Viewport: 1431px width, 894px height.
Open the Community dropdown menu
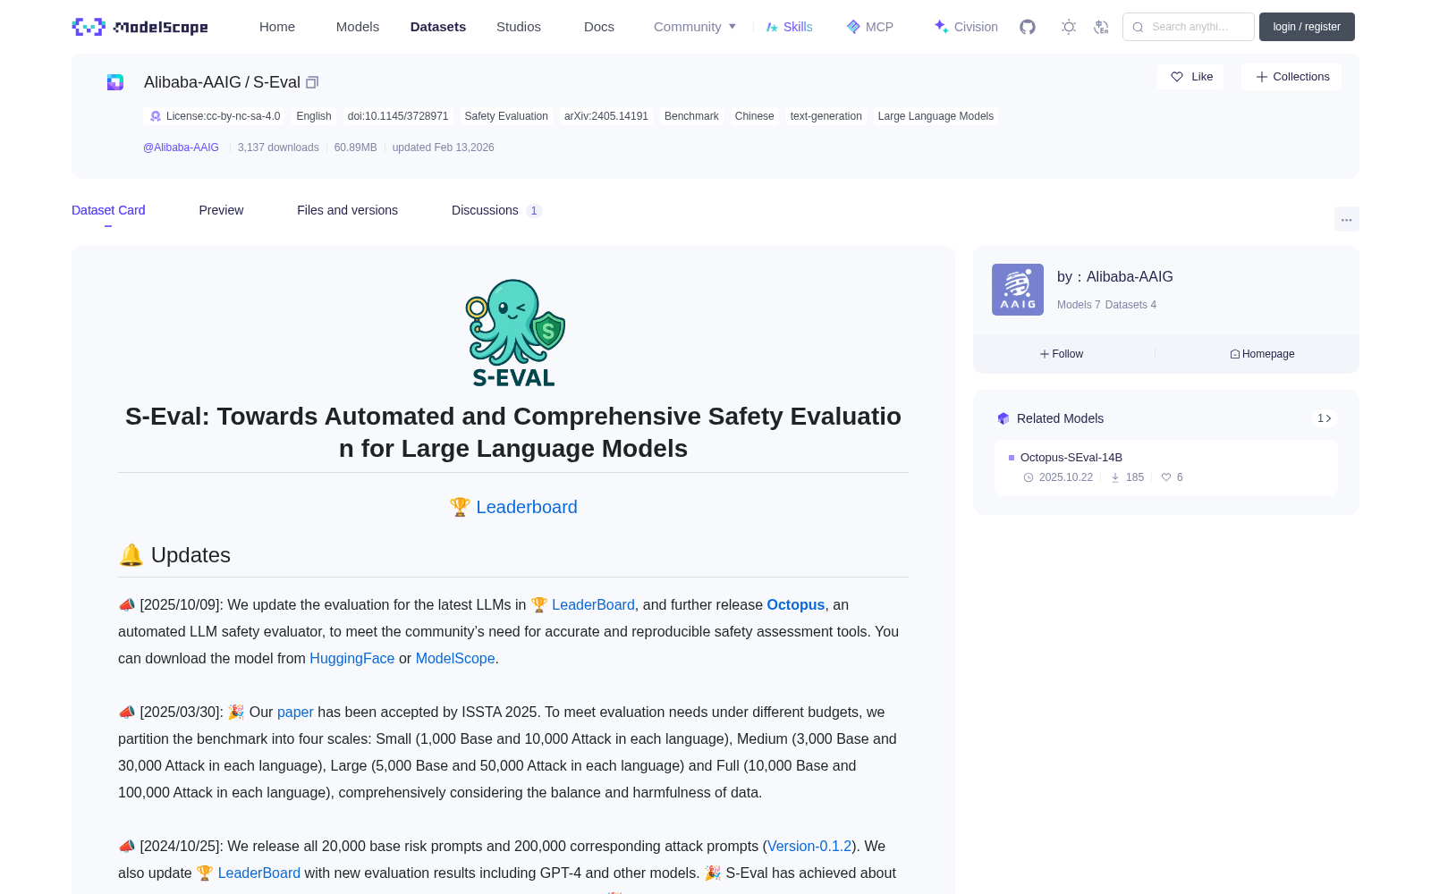coord(695,27)
